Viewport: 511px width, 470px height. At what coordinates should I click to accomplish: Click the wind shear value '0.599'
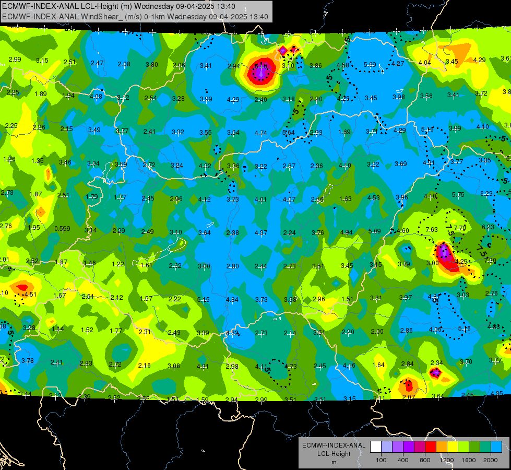(62, 228)
